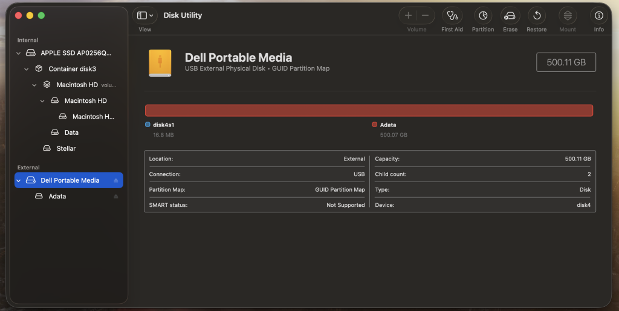Click the Adata label under the bar
Screen dimensions: 619x311
388,125
